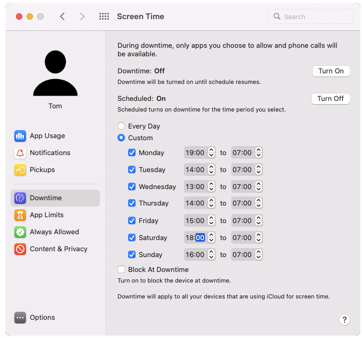The height and width of the screenshot is (341, 362).
Task: Click the App Limits hourglass icon
Action: coord(20,215)
